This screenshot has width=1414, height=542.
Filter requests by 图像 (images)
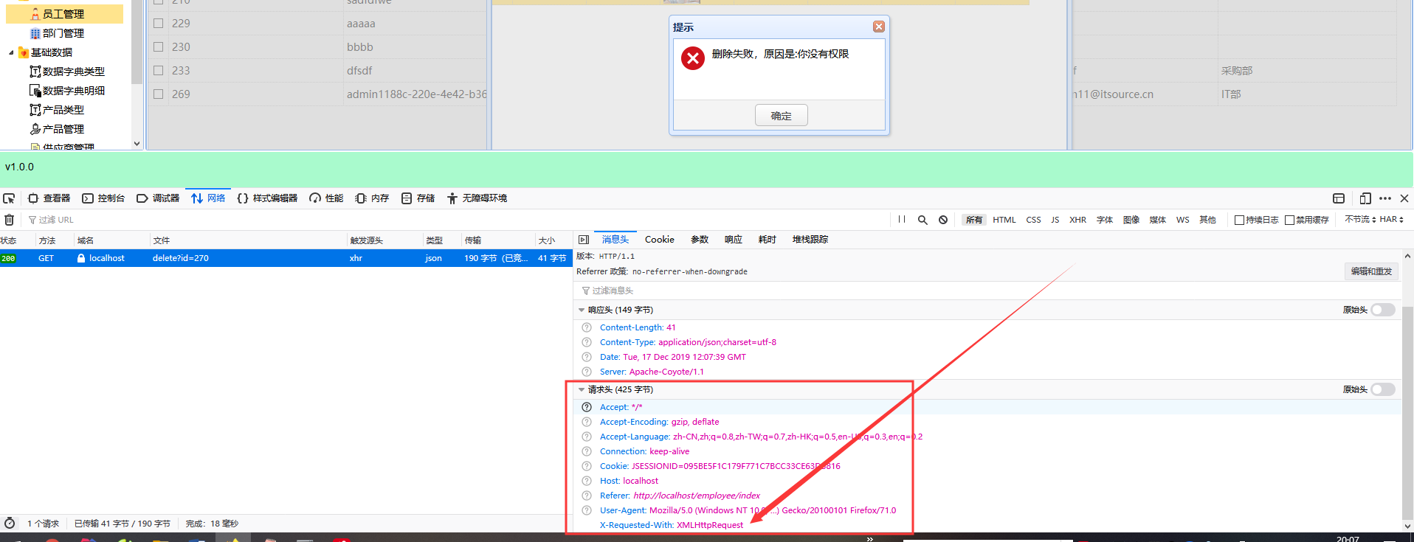click(1131, 220)
